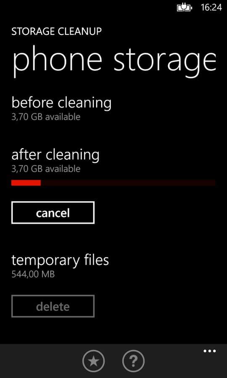Select the 'phone storage' page title
The image size is (227, 378).
tap(113, 61)
